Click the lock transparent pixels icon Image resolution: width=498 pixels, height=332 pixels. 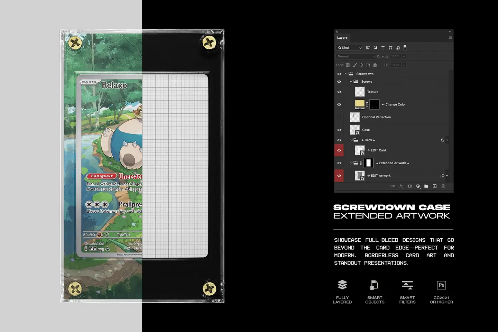[x=347, y=65]
